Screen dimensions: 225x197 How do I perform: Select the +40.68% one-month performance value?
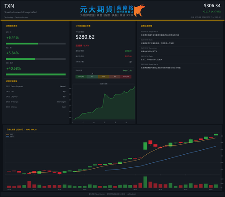click(x=13, y=68)
